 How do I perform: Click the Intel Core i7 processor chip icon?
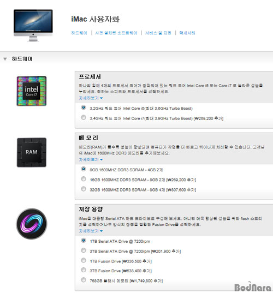click(32, 91)
